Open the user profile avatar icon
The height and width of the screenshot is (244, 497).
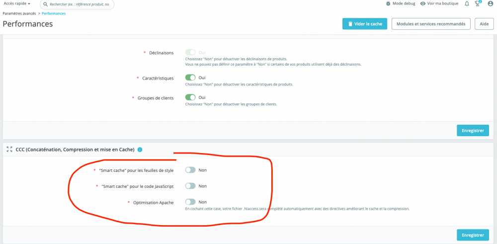point(491,4)
